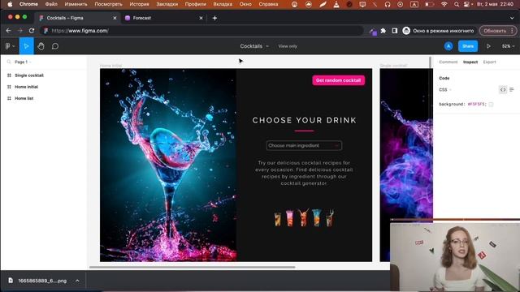The image size is (520, 292).
Task: Close the Cocktails – Figma tab
Action: point(115,18)
